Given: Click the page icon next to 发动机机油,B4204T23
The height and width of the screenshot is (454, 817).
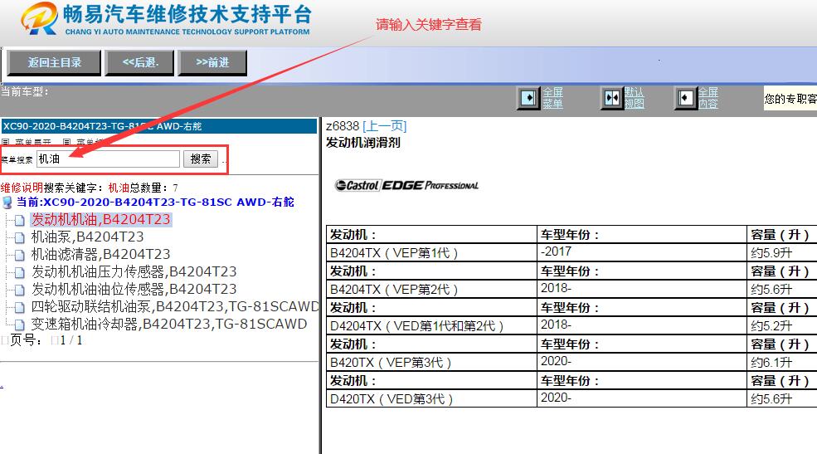Looking at the screenshot, I should pos(19,221).
